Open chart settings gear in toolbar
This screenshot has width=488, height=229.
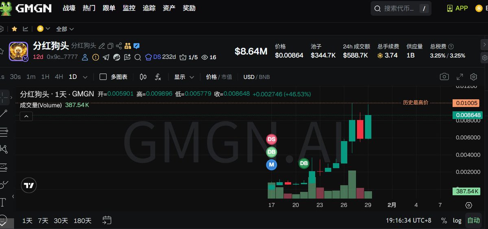coord(473,77)
